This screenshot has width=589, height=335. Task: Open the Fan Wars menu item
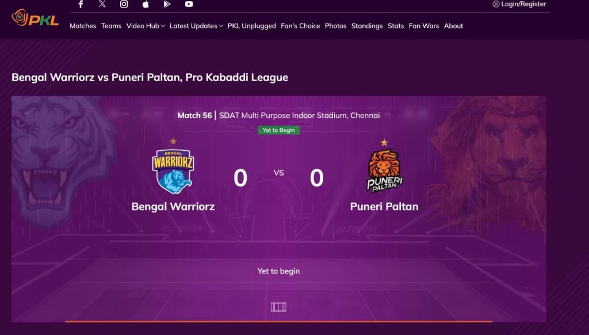point(424,26)
